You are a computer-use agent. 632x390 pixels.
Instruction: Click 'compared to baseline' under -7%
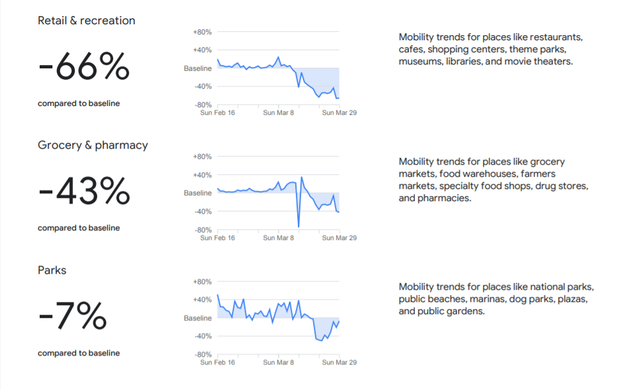pos(79,353)
